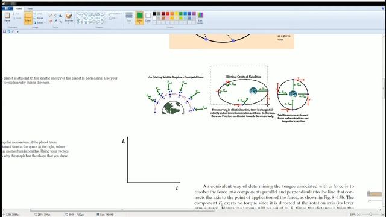This screenshot has width=386, height=217.
Task: Click the zoom out minus button
Action: coord(359,215)
